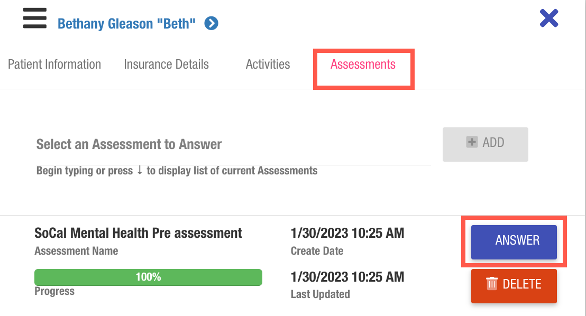Click the plus icon on ADD

point(472,142)
